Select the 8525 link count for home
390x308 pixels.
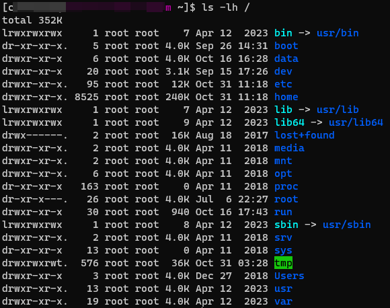tap(87, 97)
